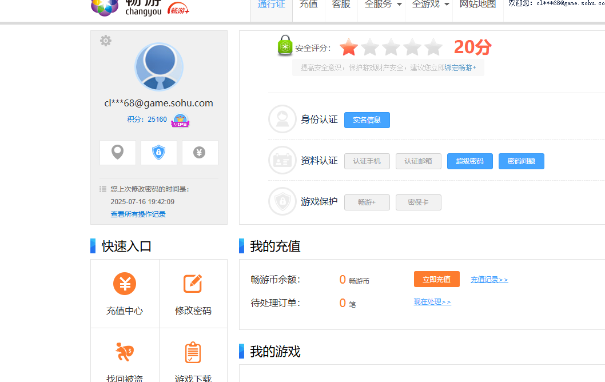The height and width of the screenshot is (382, 605).
Task: Click the grey 畅游+ protection button
Action: (367, 202)
